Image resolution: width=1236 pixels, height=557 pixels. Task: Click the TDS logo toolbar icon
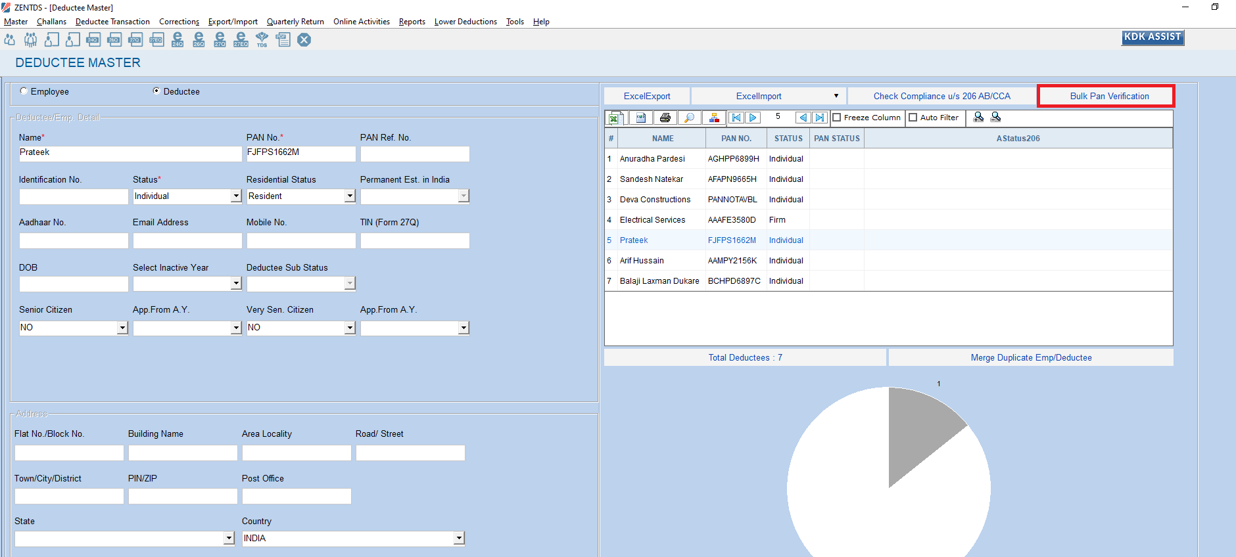click(262, 39)
